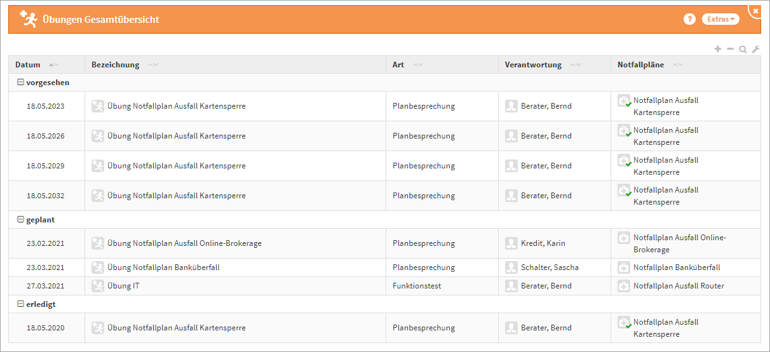Click the Notfallpläne column sort arrows
Viewport: 770px width, 352px height.
coord(678,65)
